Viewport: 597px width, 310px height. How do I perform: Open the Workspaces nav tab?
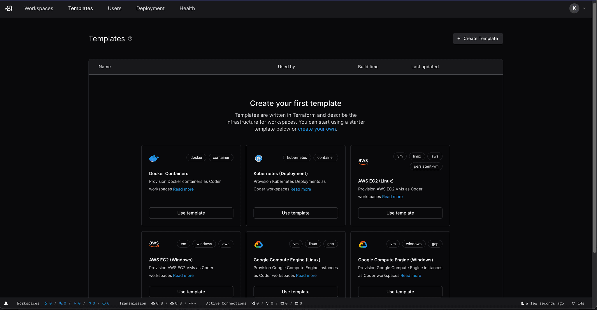coord(39,8)
